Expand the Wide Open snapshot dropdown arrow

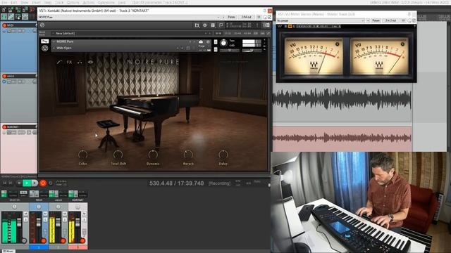pos(54,48)
